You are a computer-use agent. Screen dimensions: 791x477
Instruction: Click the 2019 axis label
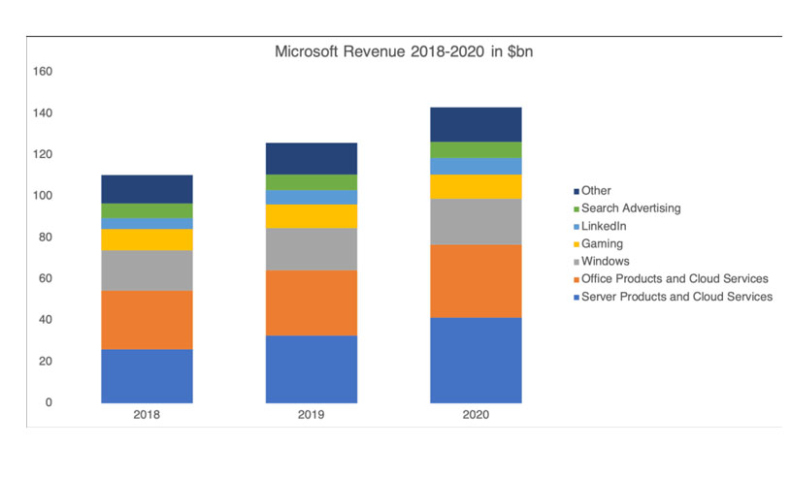coord(311,415)
